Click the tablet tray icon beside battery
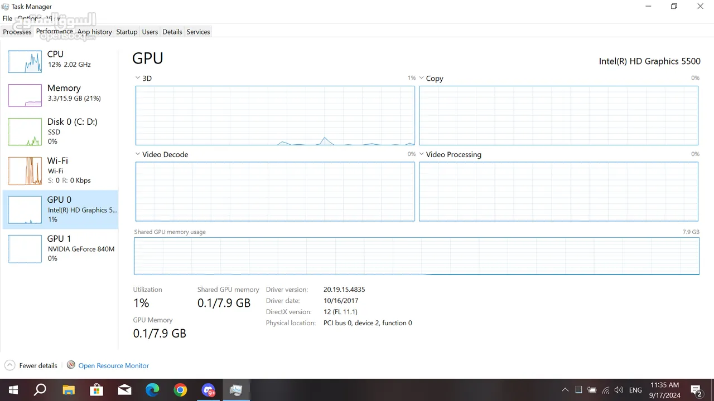714x401 pixels. click(578, 390)
